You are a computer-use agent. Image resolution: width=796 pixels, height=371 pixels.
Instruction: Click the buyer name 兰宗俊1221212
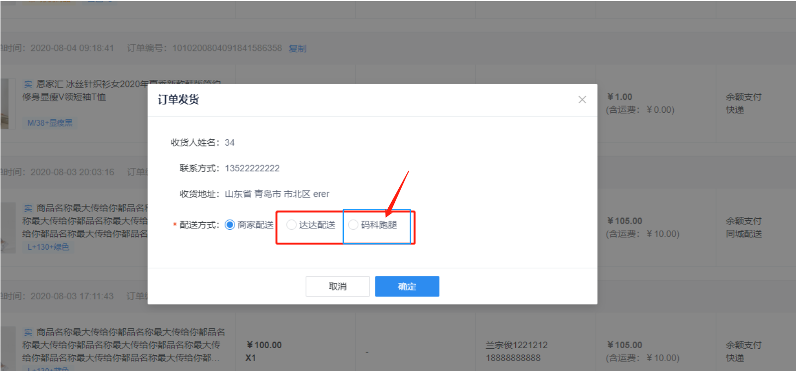pos(516,345)
